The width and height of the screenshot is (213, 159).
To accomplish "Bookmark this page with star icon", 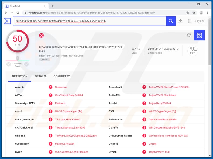I will click(x=194, y=13).
